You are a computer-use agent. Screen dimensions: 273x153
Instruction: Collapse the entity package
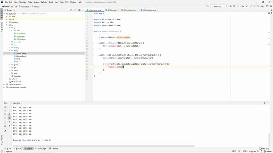9,51
